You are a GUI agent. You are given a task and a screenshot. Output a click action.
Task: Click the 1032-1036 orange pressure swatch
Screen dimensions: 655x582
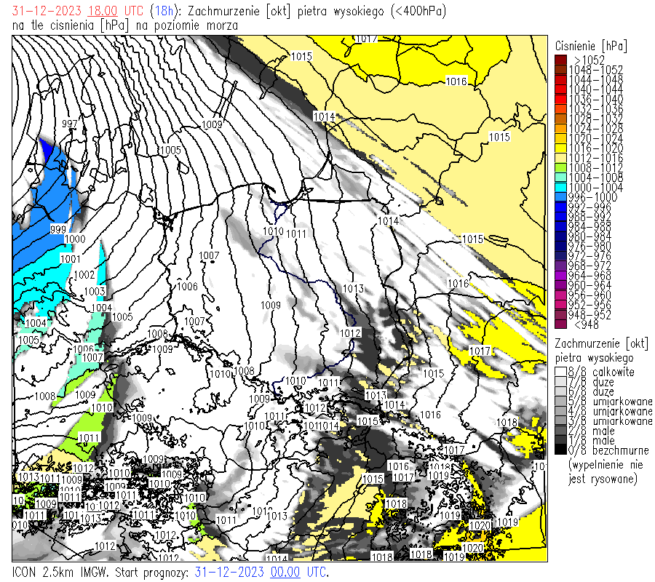pyautogui.click(x=560, y=109)
